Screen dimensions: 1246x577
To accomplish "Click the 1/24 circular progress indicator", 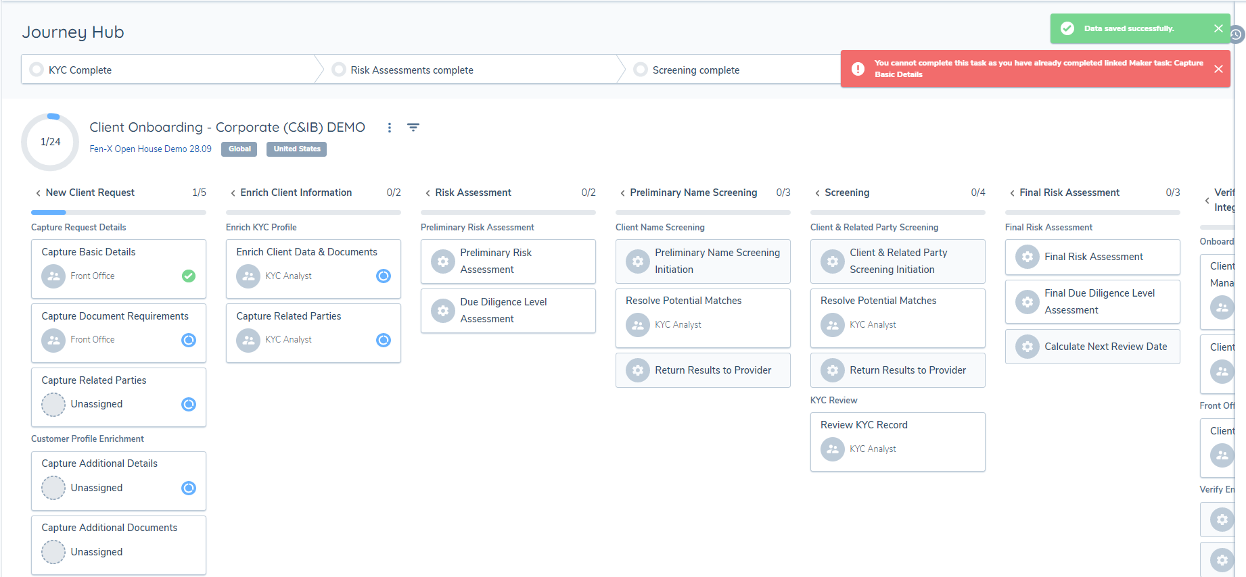I will [x=51, y=142].
